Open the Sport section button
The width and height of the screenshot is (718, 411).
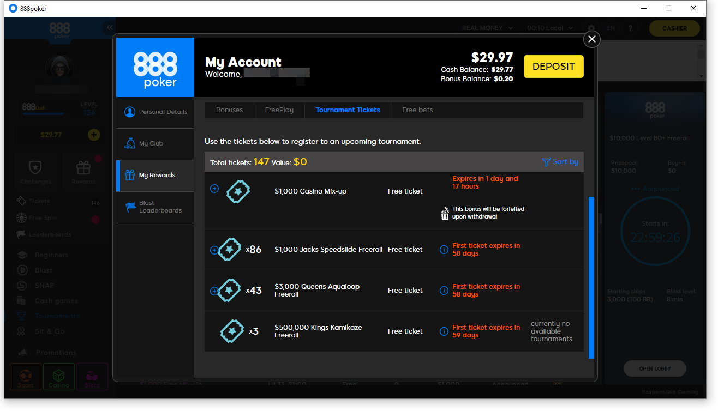26,377
